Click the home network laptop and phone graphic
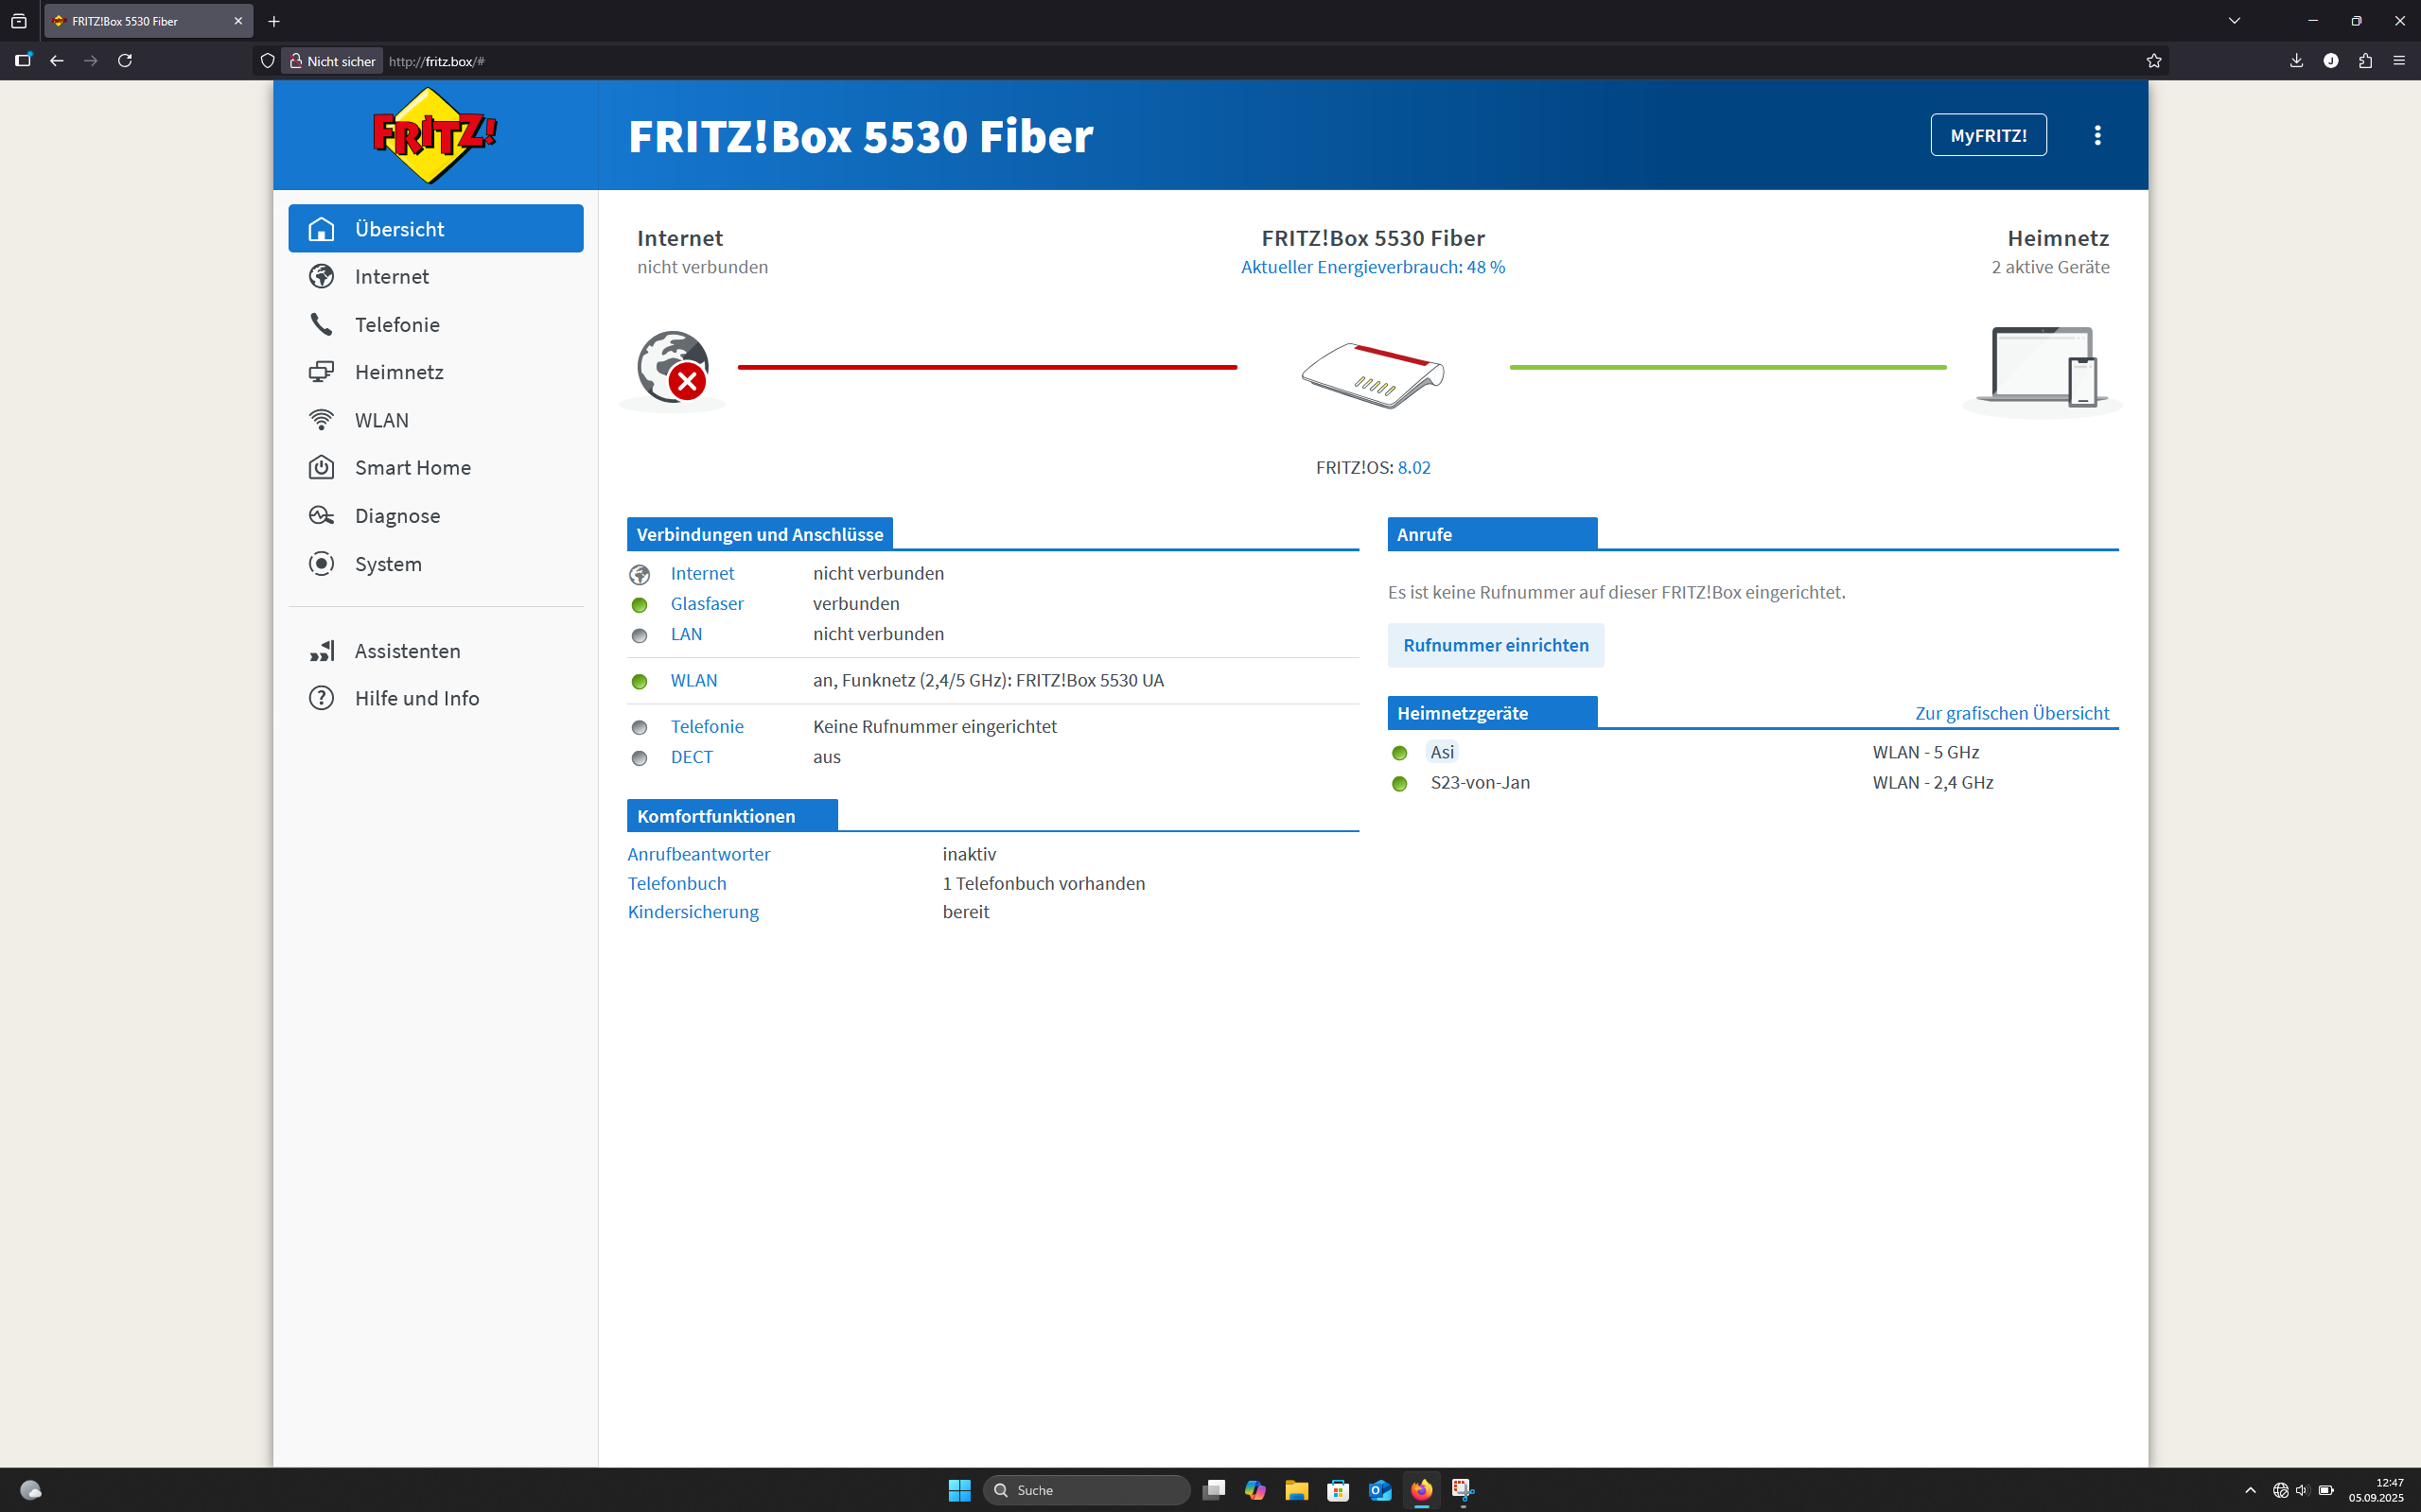The height and width of the screenshot is (1512, 2421). pos(2042,368)
